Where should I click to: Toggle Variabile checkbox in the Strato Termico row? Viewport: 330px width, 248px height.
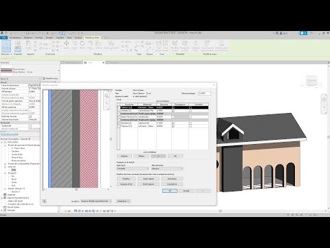coord(190,117)
